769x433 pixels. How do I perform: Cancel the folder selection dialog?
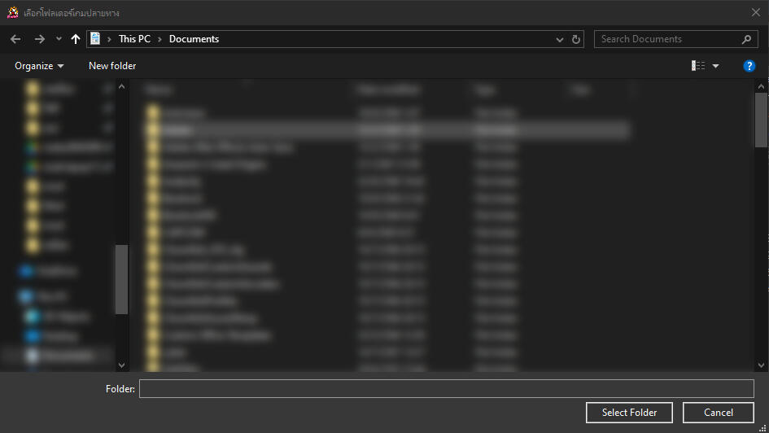click(x=718, y=413)
